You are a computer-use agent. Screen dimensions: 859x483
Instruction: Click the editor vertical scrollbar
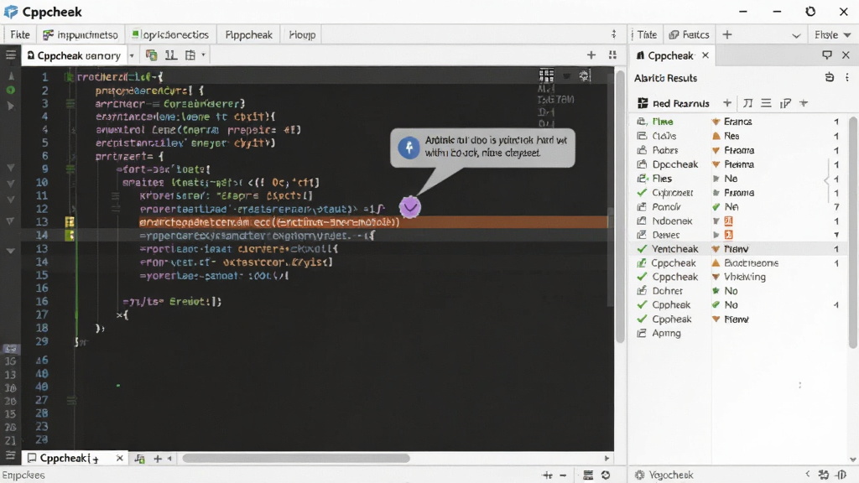click(620, 206)
